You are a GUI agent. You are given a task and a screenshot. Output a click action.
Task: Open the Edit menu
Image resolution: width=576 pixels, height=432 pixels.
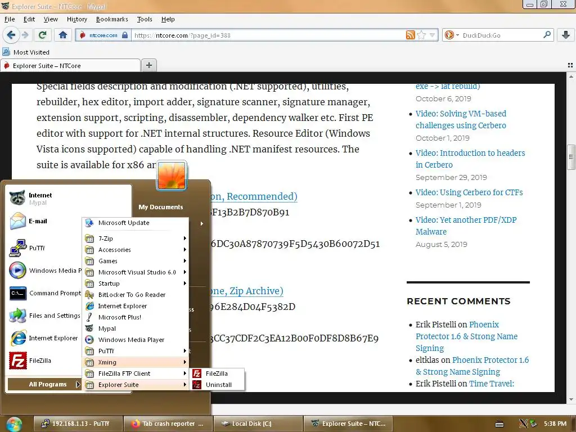point(29,19)
